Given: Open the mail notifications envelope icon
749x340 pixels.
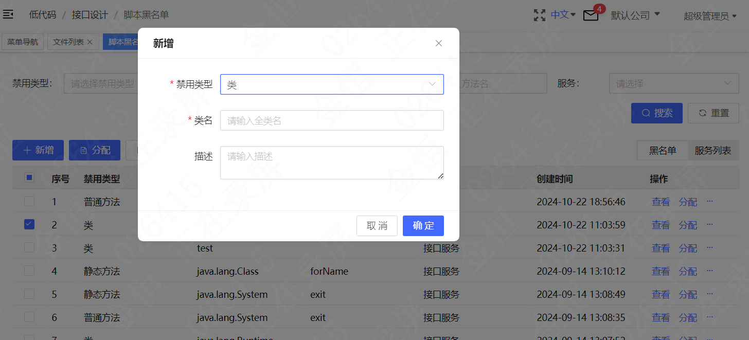Looking at the screenshot, I should [591, 16].
